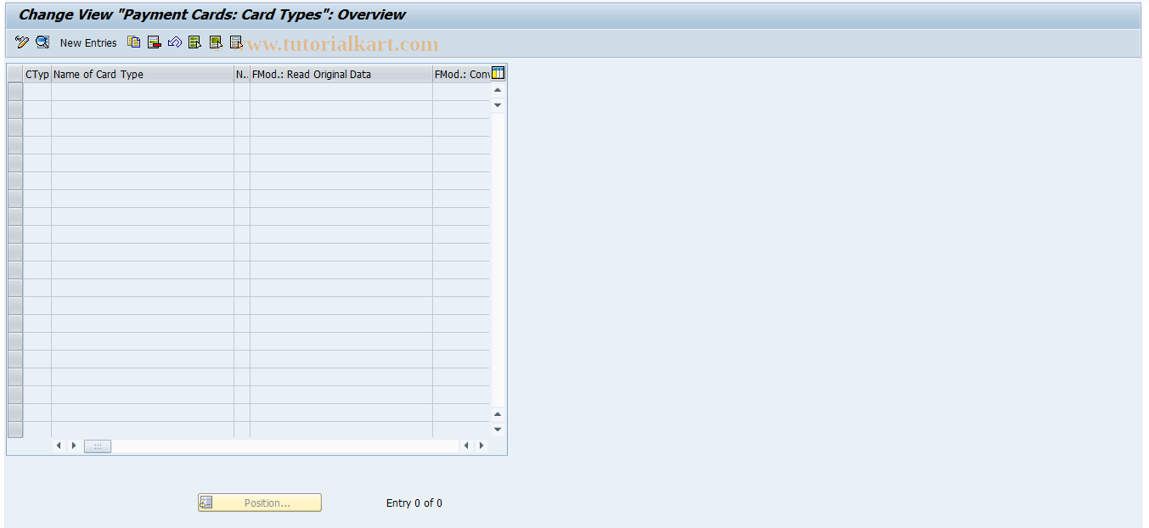This screenshot has height=528, width=1149.
Task: Open the table column settings icon
Action: pyautogui.click(x=498, y=73)
